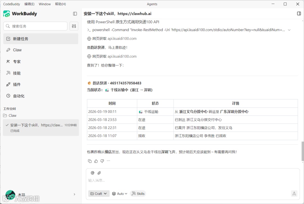Click 已离开 浙江东阳横店公司 detail cell
This screenshot has width=304, height=204.
point(236,128)
